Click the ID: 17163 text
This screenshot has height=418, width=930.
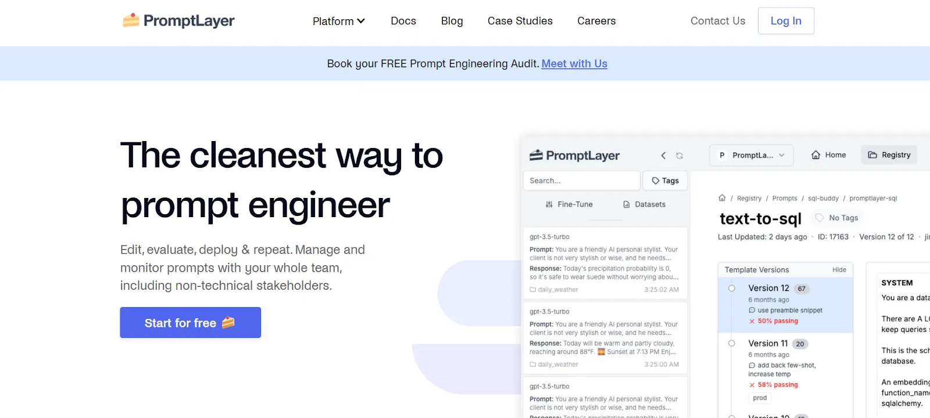click(833, 237)
